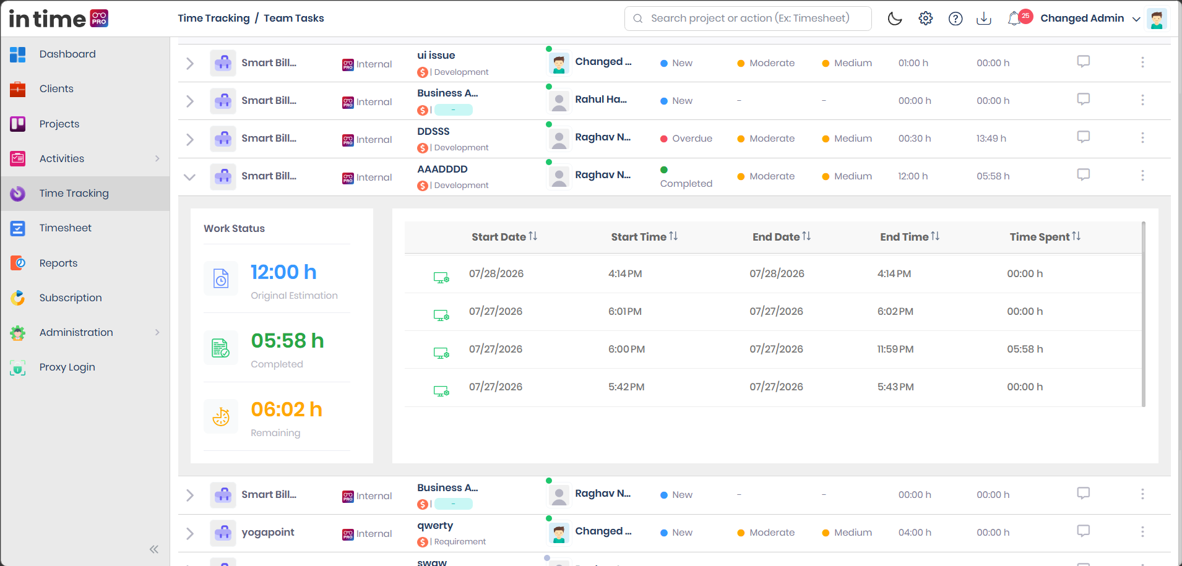The height and width of the screenshot is (566, 1182).
Task: Click the time log table scrollbar
Action: (x=1144, y=314)
